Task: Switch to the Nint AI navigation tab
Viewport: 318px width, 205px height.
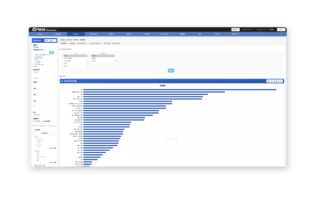Action: [164, 34]
